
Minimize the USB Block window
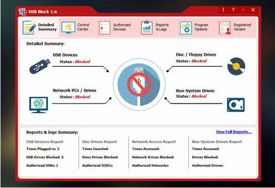coord(243,10)
